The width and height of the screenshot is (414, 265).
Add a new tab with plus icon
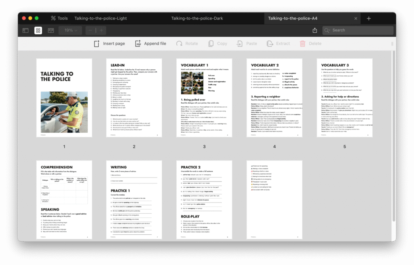click(369, 19)
